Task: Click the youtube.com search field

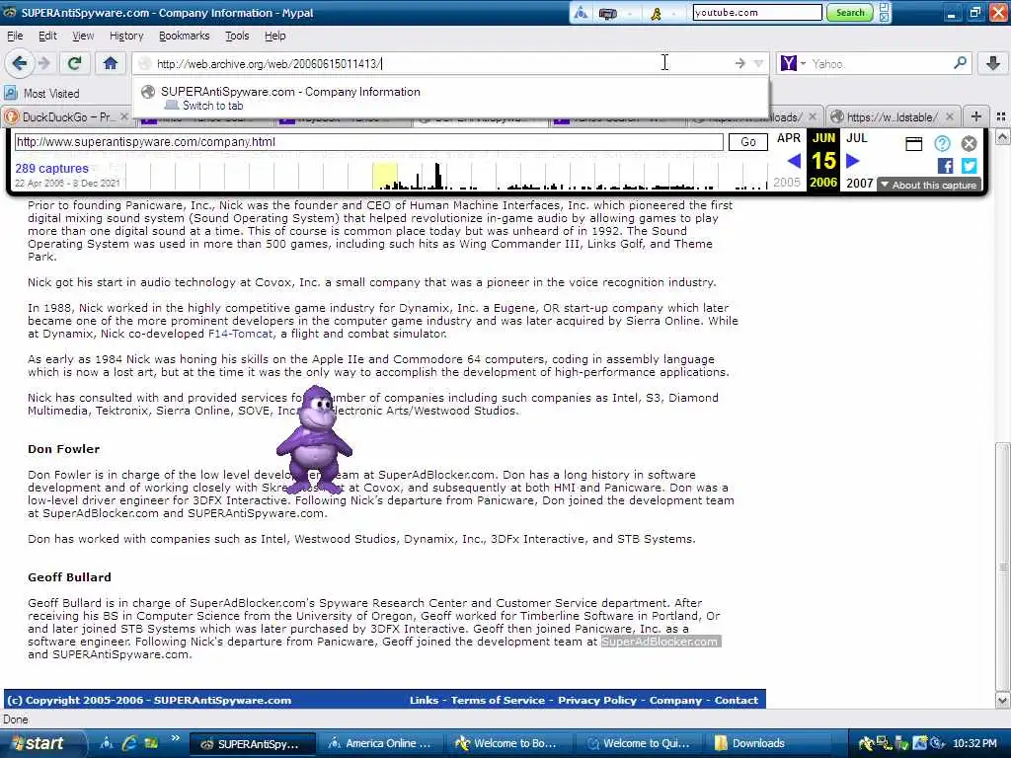Action: (757, 12)
